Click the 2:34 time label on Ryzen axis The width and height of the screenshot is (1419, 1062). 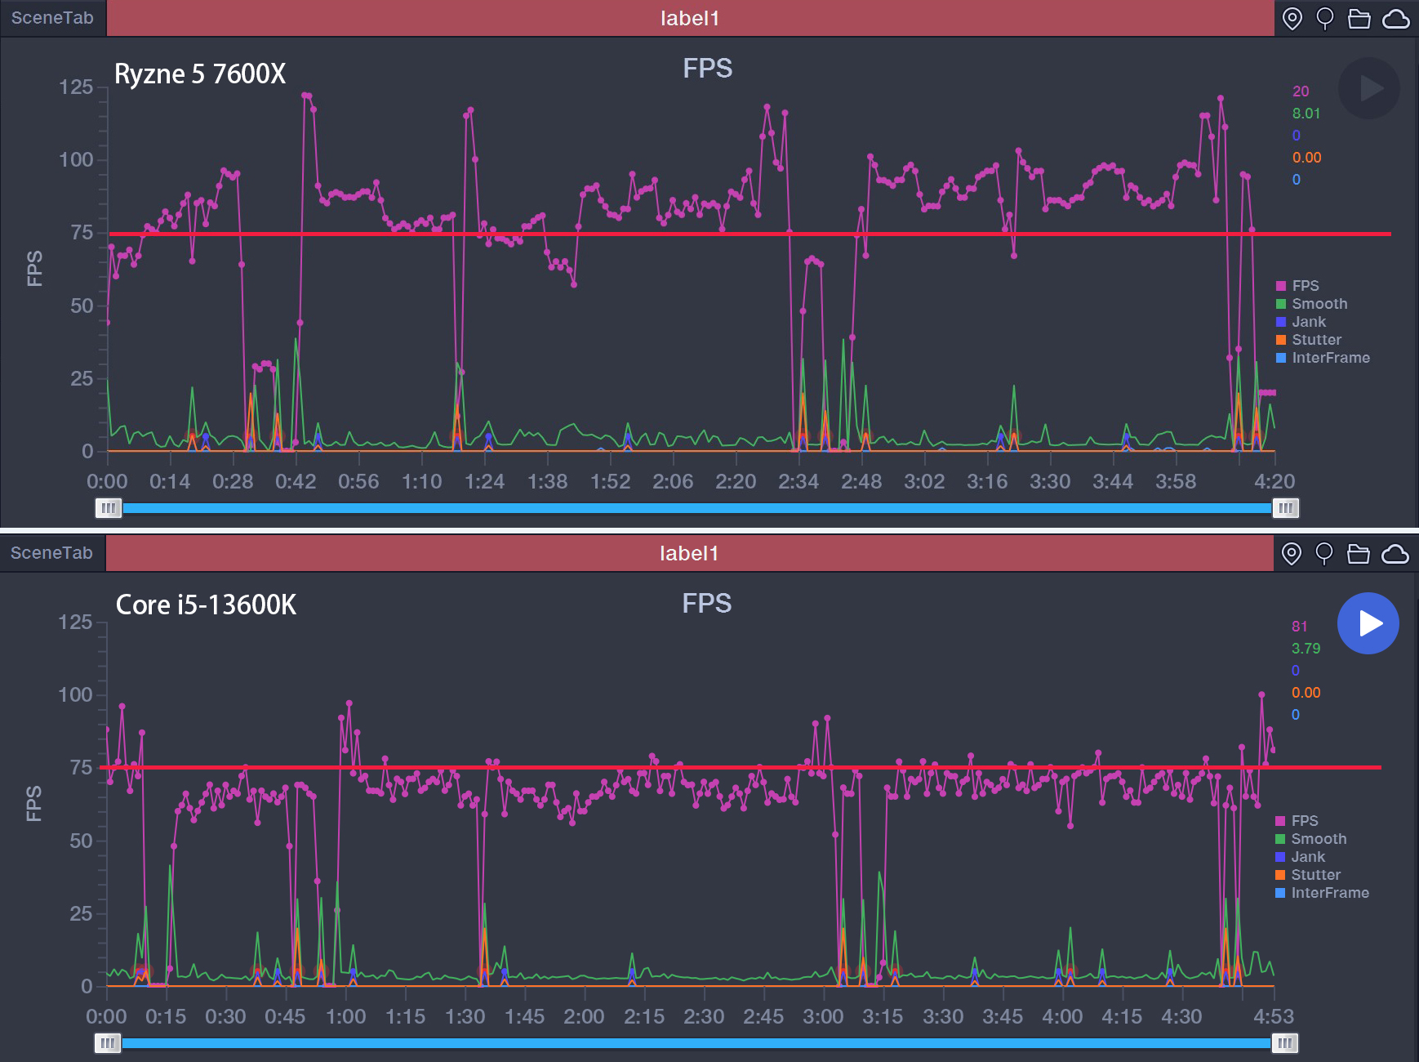(x=798, y=481)
